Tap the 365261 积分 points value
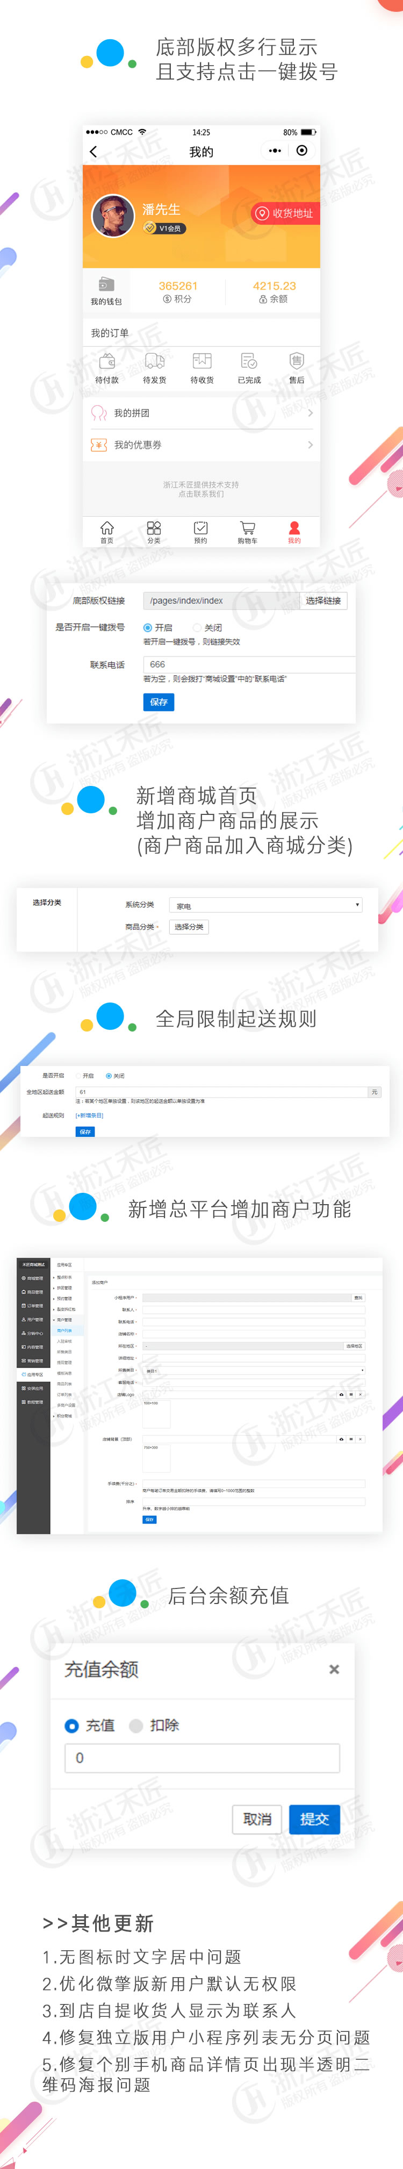This screenshot has height=2169, width=403. coord(177,287)
